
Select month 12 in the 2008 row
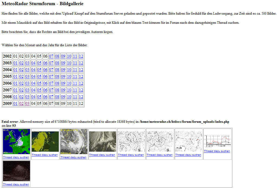[x=81, y=97]
